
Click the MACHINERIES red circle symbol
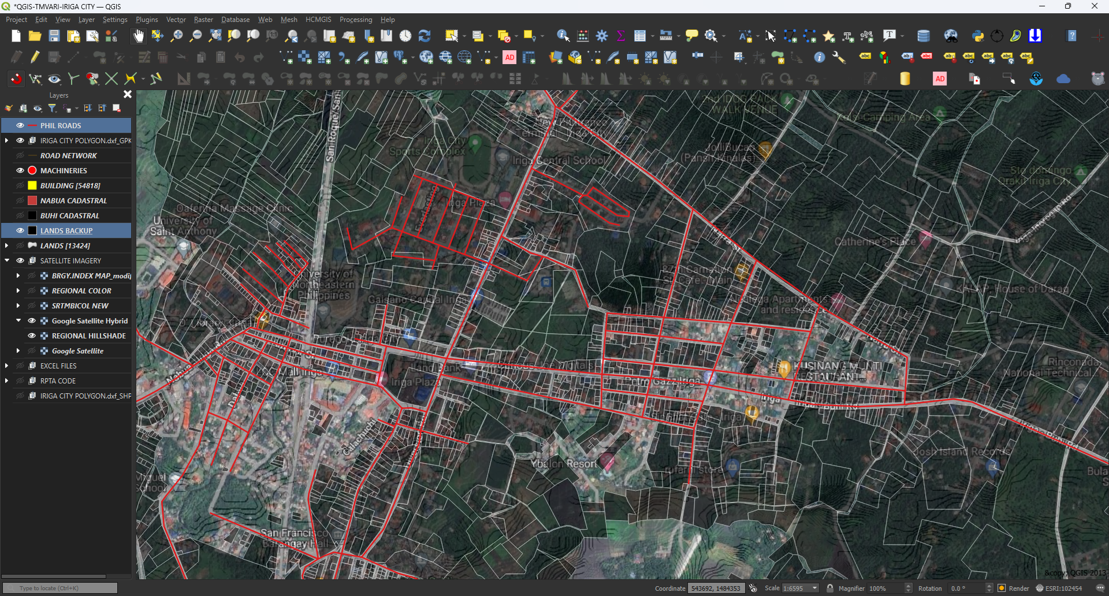click(x=32, y=170)
